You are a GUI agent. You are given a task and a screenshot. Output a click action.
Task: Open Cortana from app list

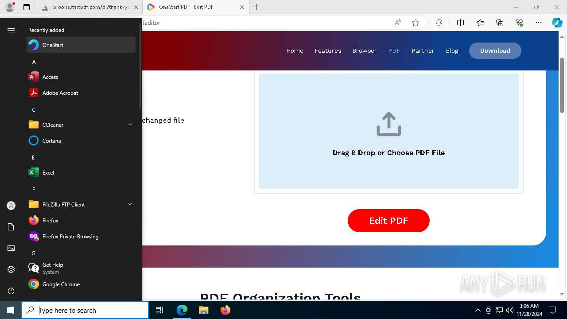[81, 140]
